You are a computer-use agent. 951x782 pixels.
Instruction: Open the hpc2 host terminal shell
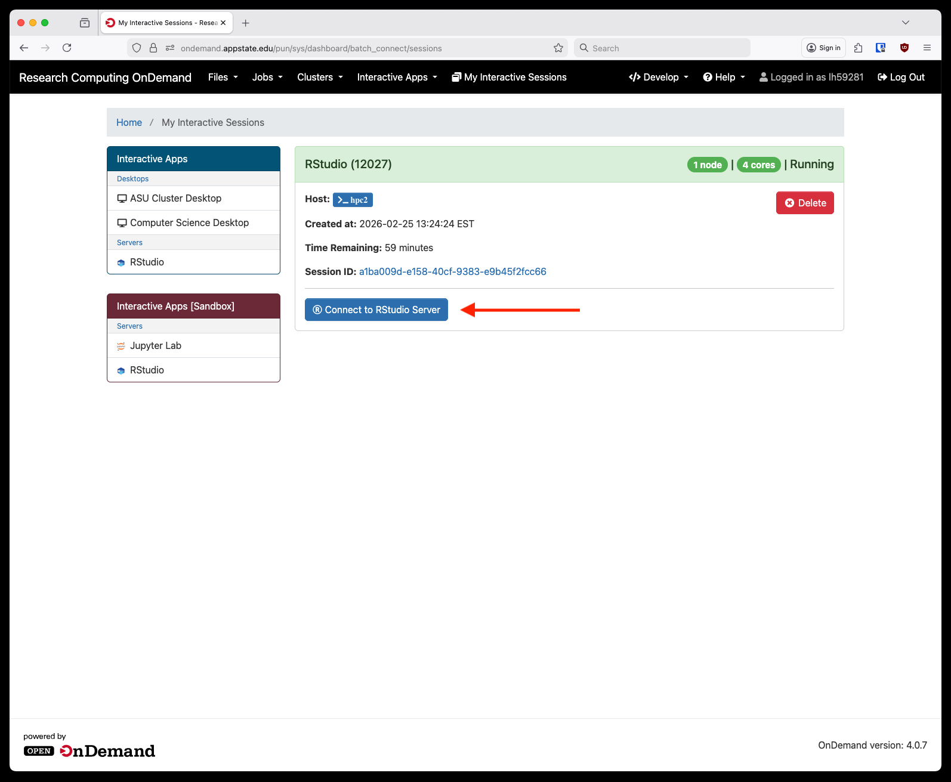[x=353, y=200]
